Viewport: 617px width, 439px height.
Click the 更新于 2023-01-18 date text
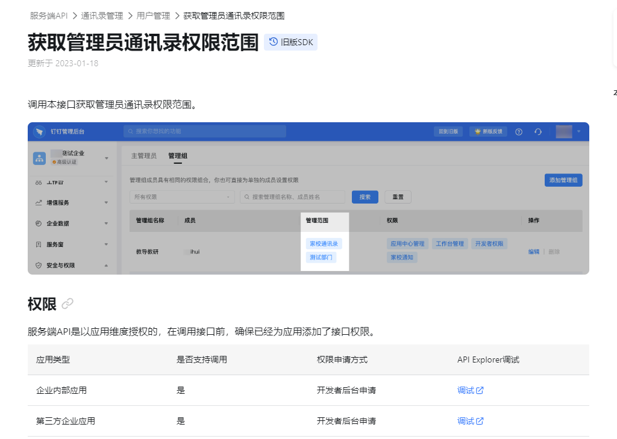pyautogui.click(x=63, y=63)
